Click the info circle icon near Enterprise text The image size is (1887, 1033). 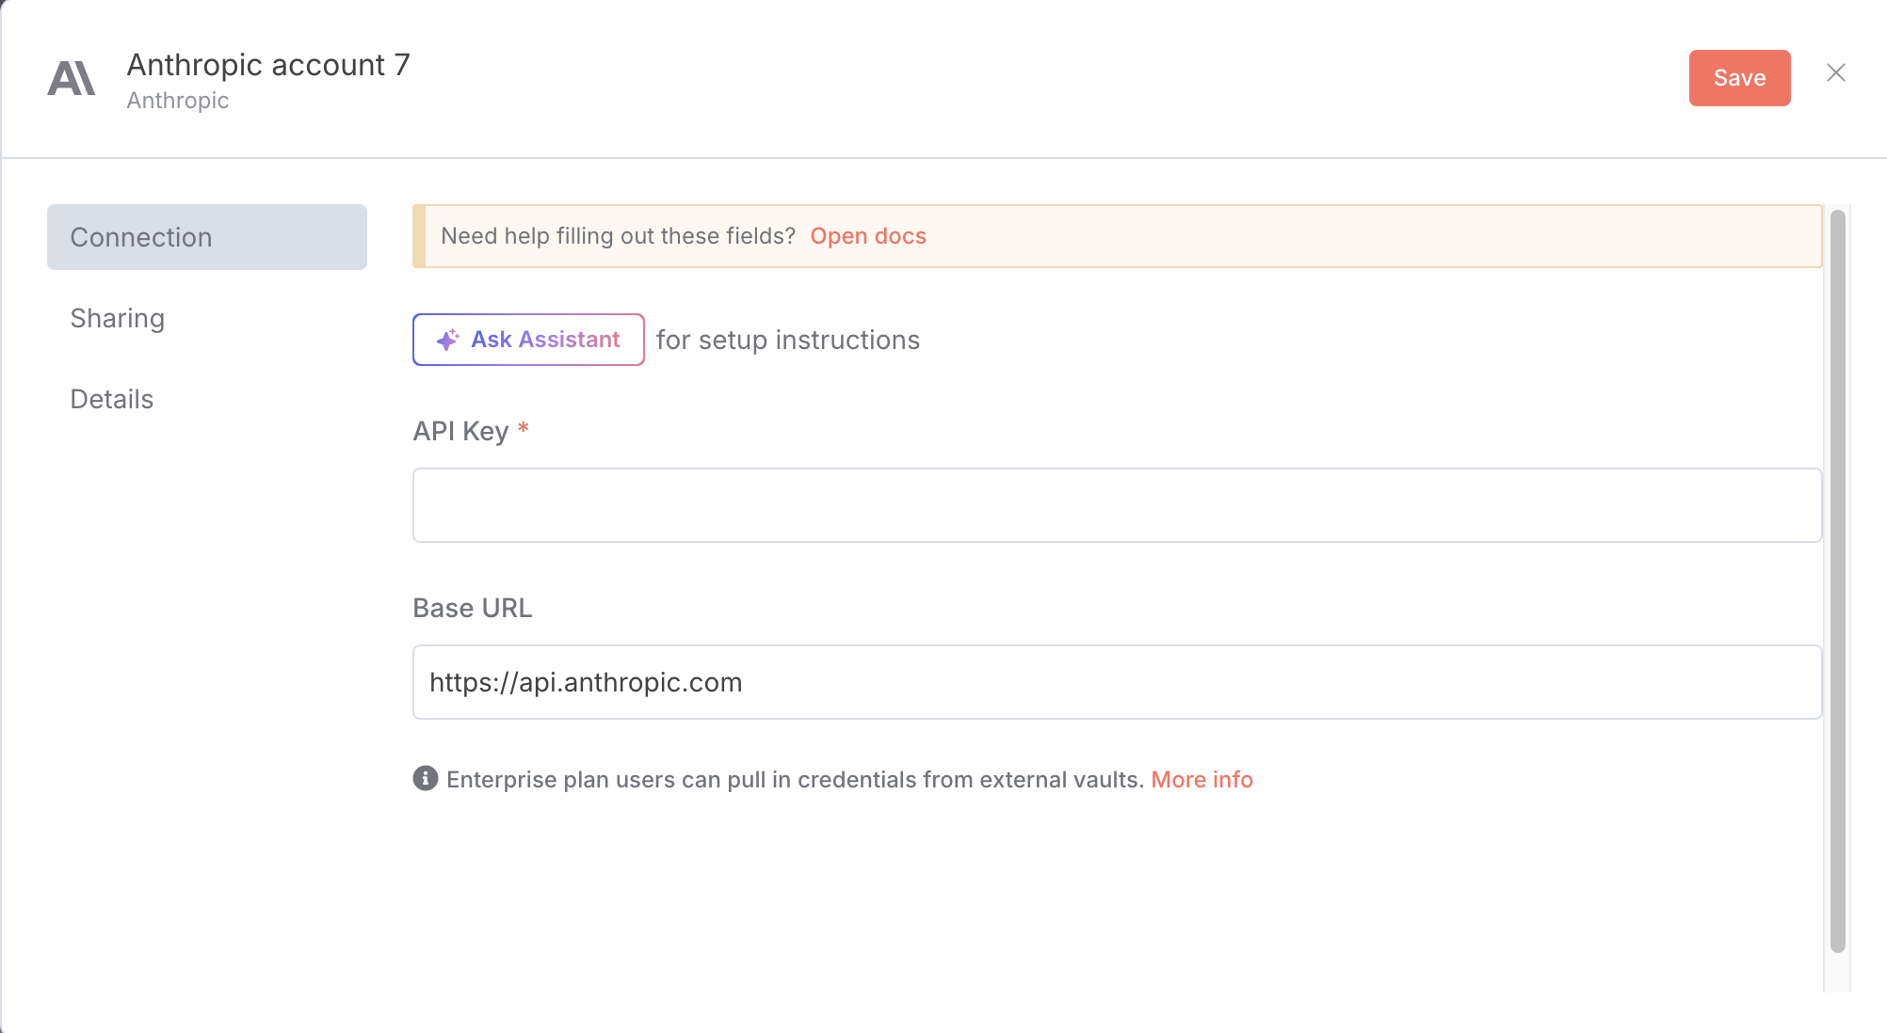426,779
